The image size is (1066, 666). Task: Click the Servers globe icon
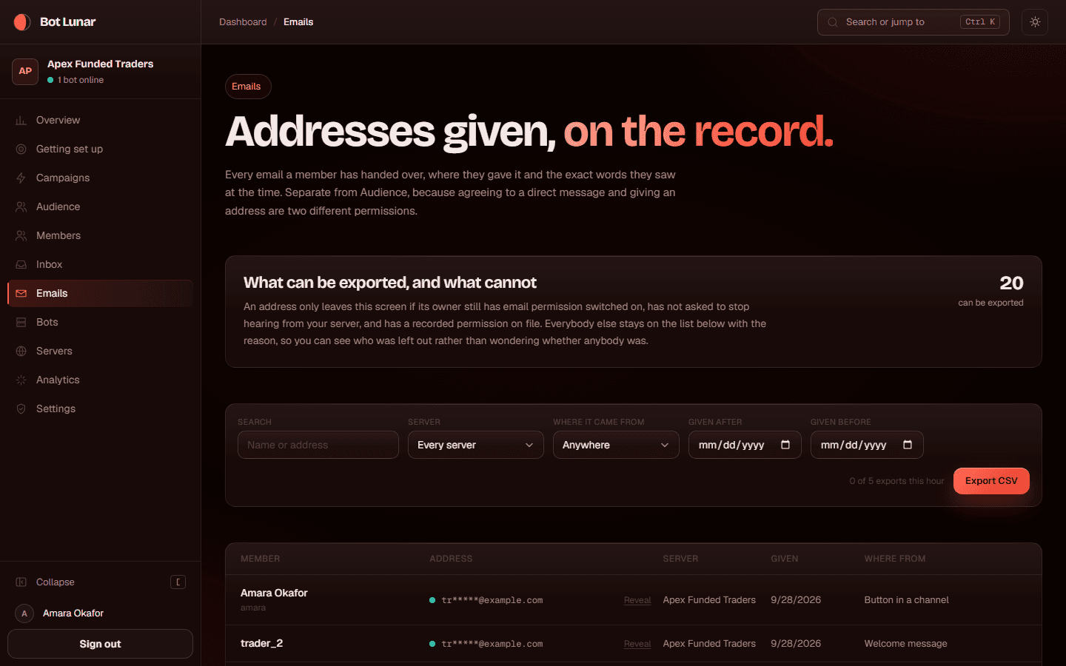click(x=21, y=351)
